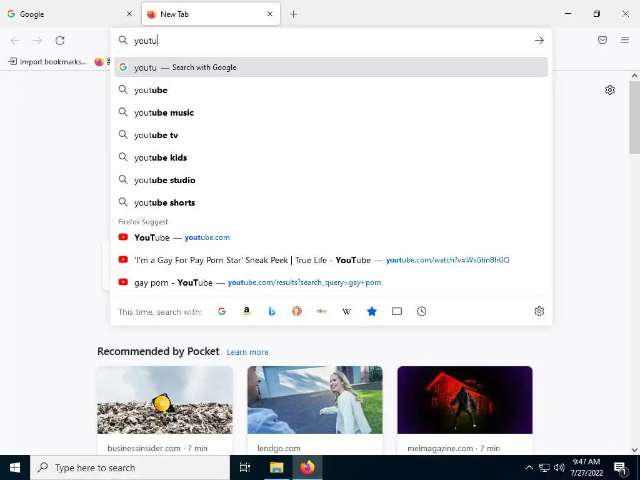This screenshot has height=480, width=640.
Task: Open search settings gear in dropdown
Action: pos(539,311)
